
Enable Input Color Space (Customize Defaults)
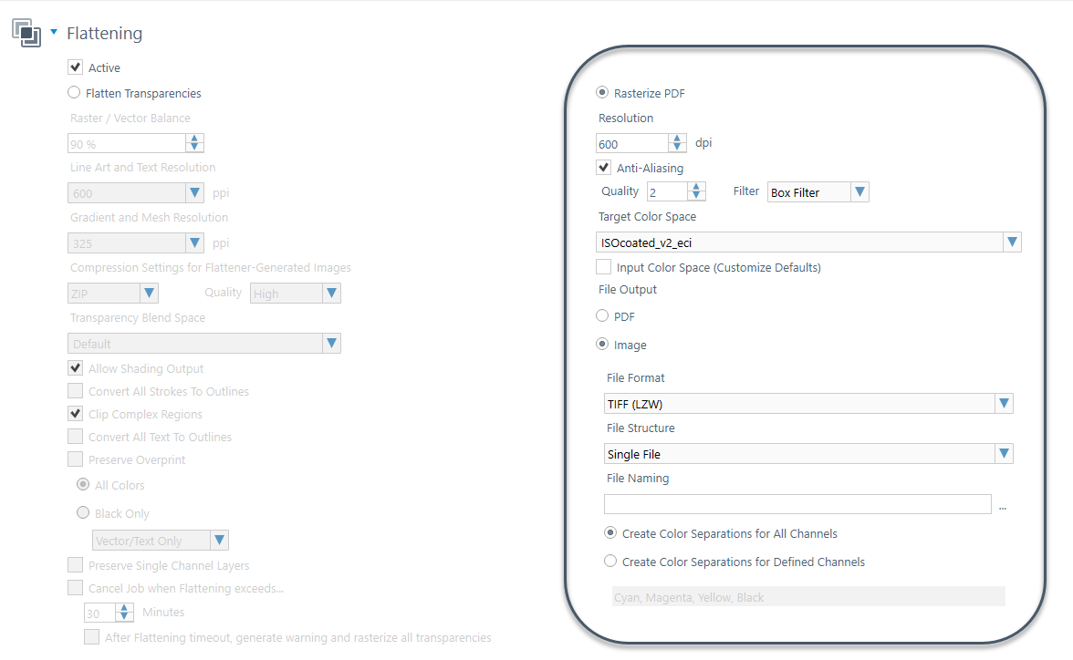(603, 266)
